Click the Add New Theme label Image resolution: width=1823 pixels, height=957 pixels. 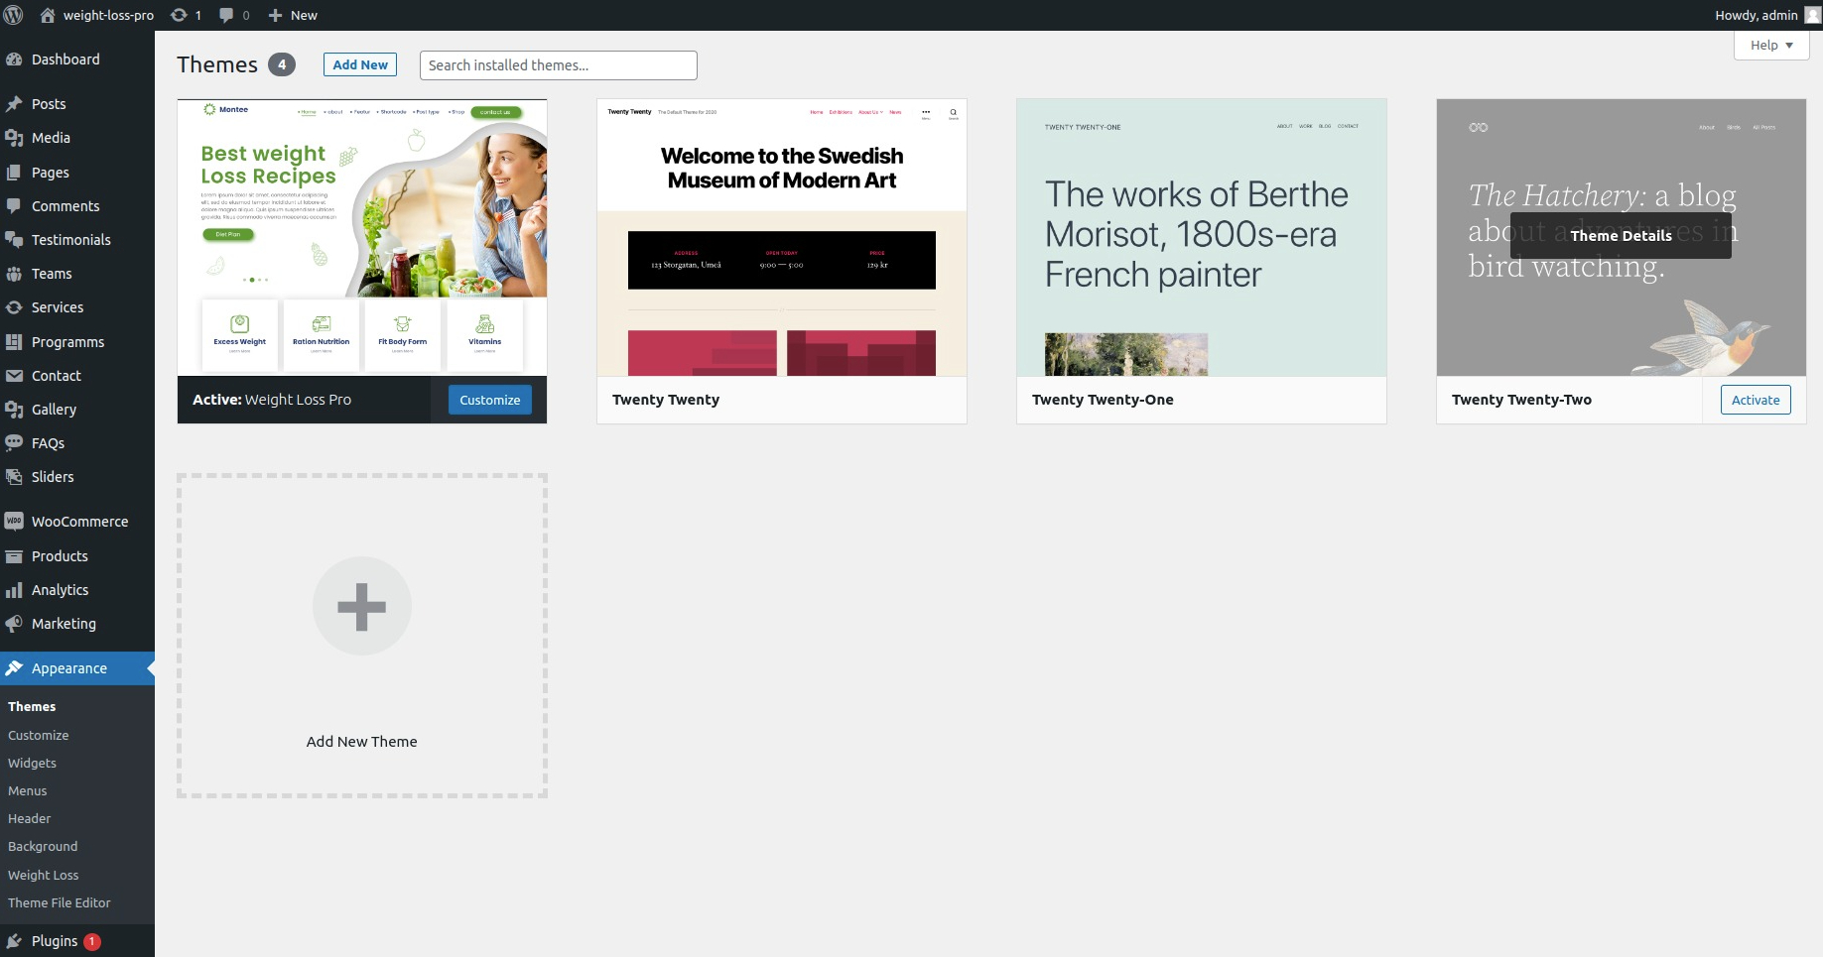[362, 742]
